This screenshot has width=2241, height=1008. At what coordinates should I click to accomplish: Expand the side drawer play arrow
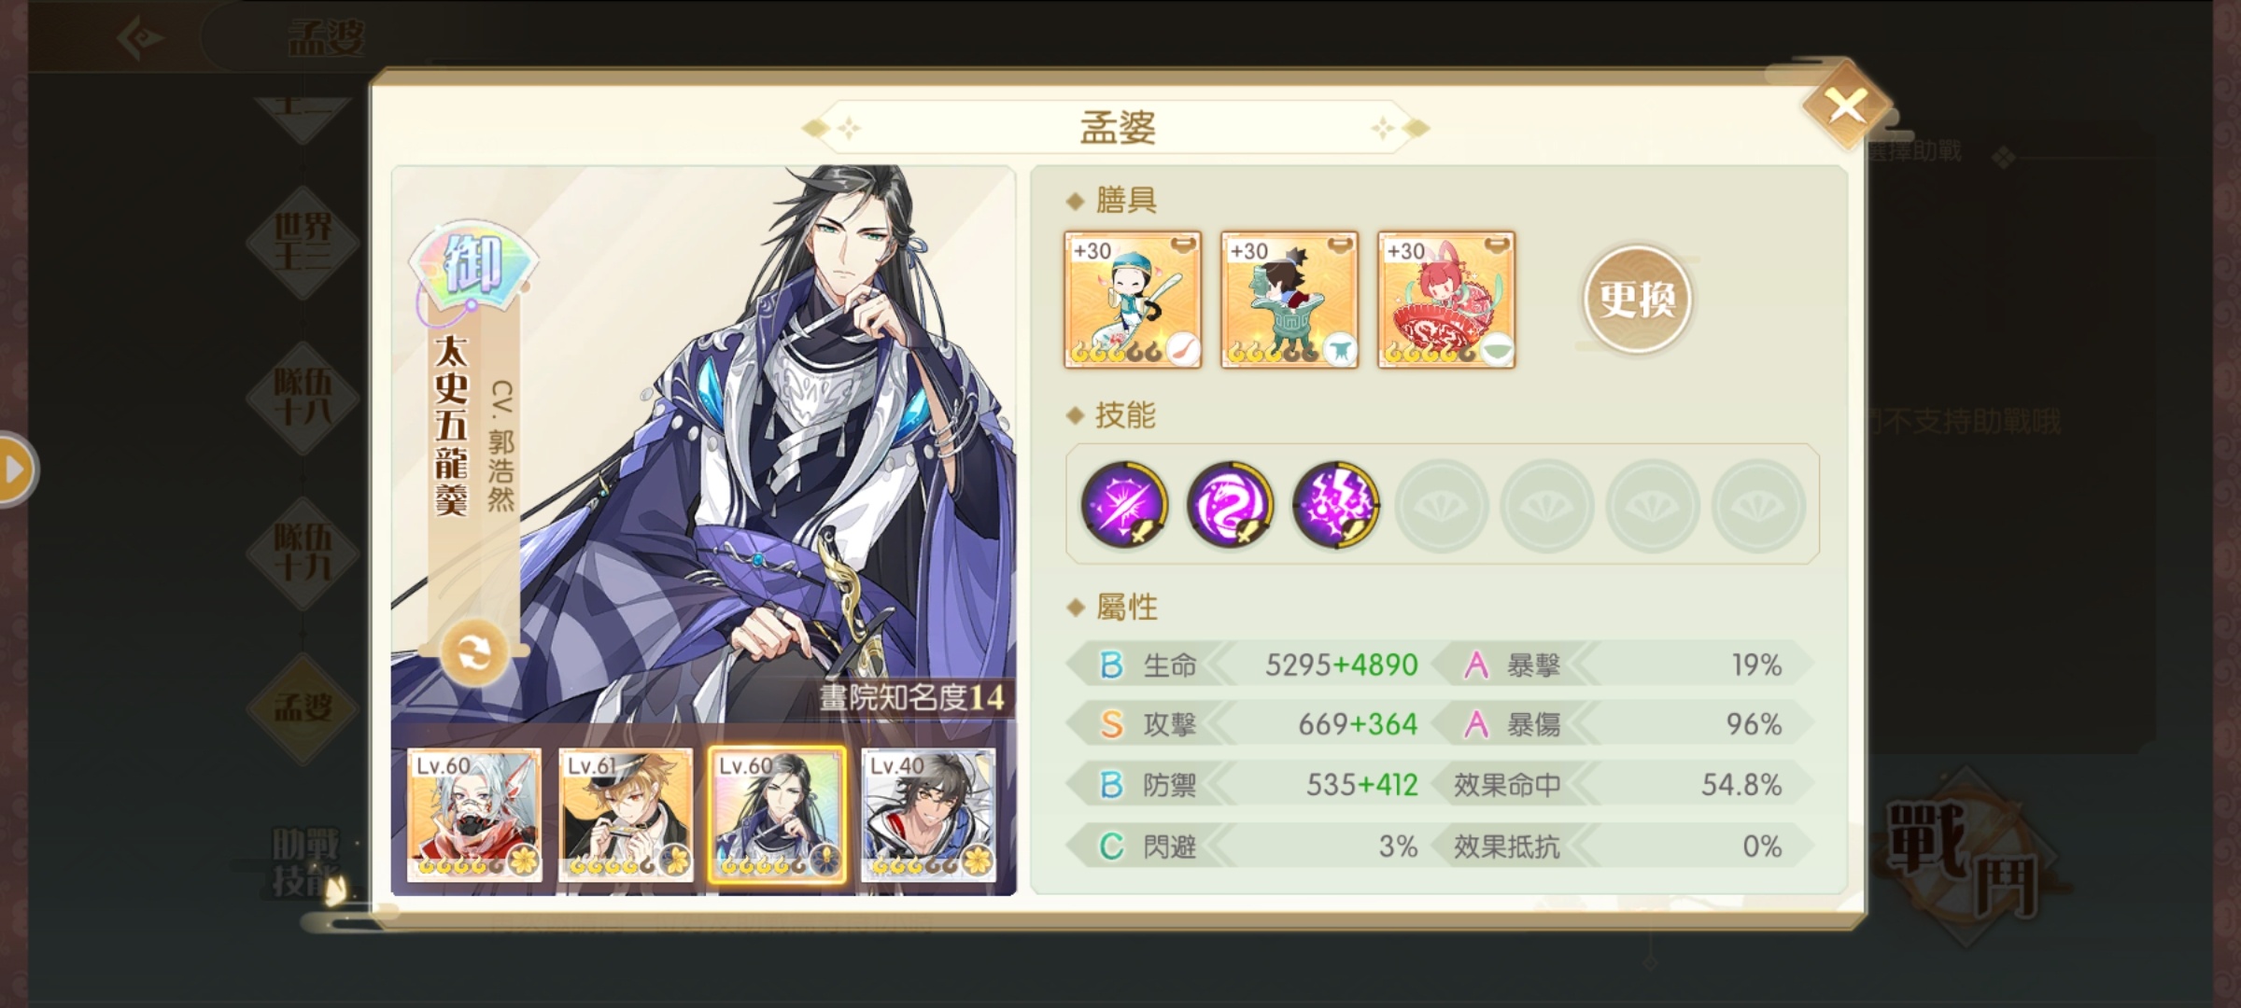14,469
